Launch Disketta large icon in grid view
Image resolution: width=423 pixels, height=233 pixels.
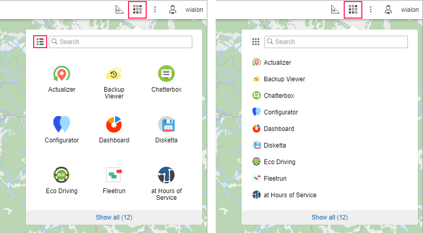point(166,124)
